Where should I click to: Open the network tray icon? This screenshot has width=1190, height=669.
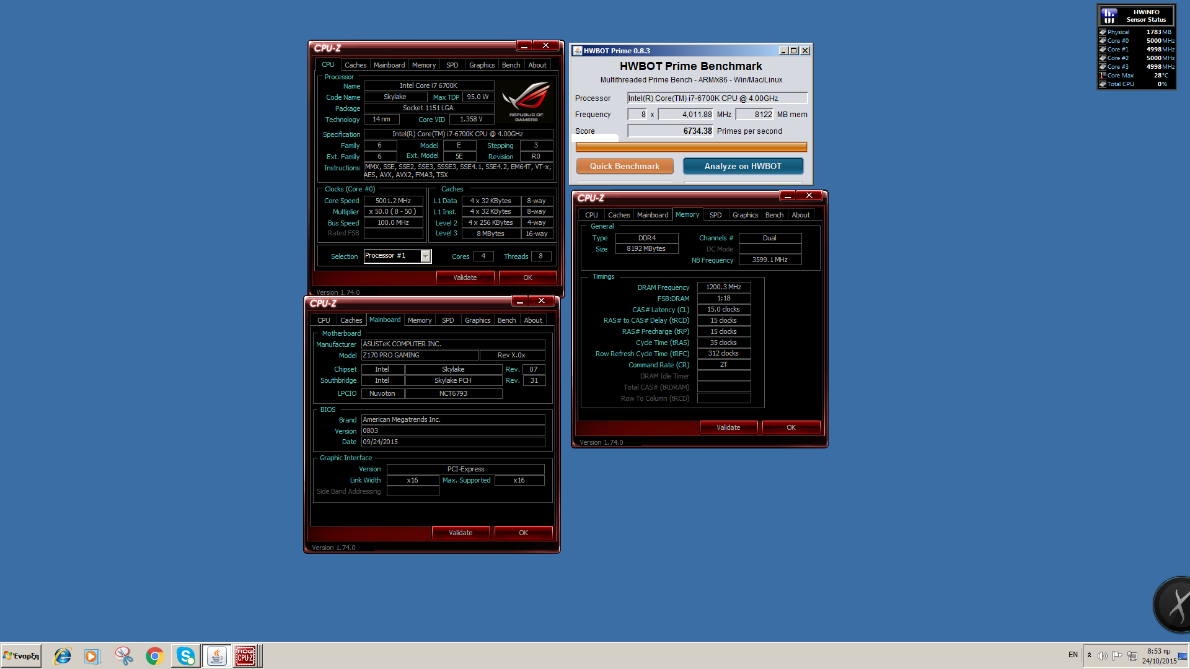pos(1132,656)
